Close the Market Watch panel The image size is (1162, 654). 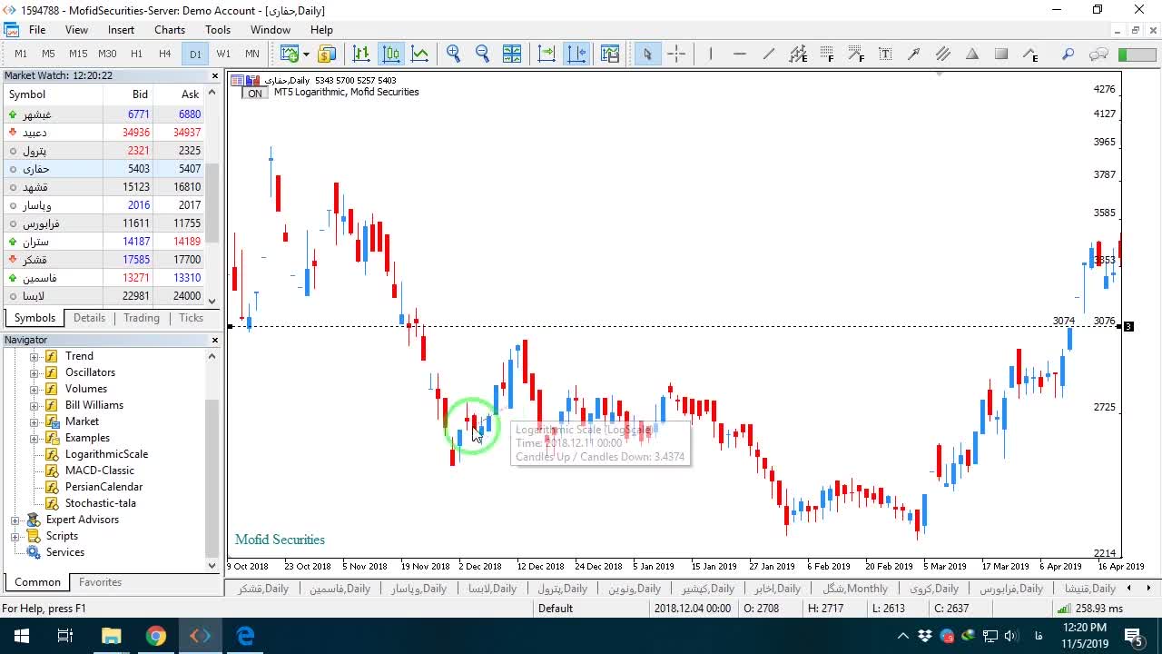click(215, 76)
